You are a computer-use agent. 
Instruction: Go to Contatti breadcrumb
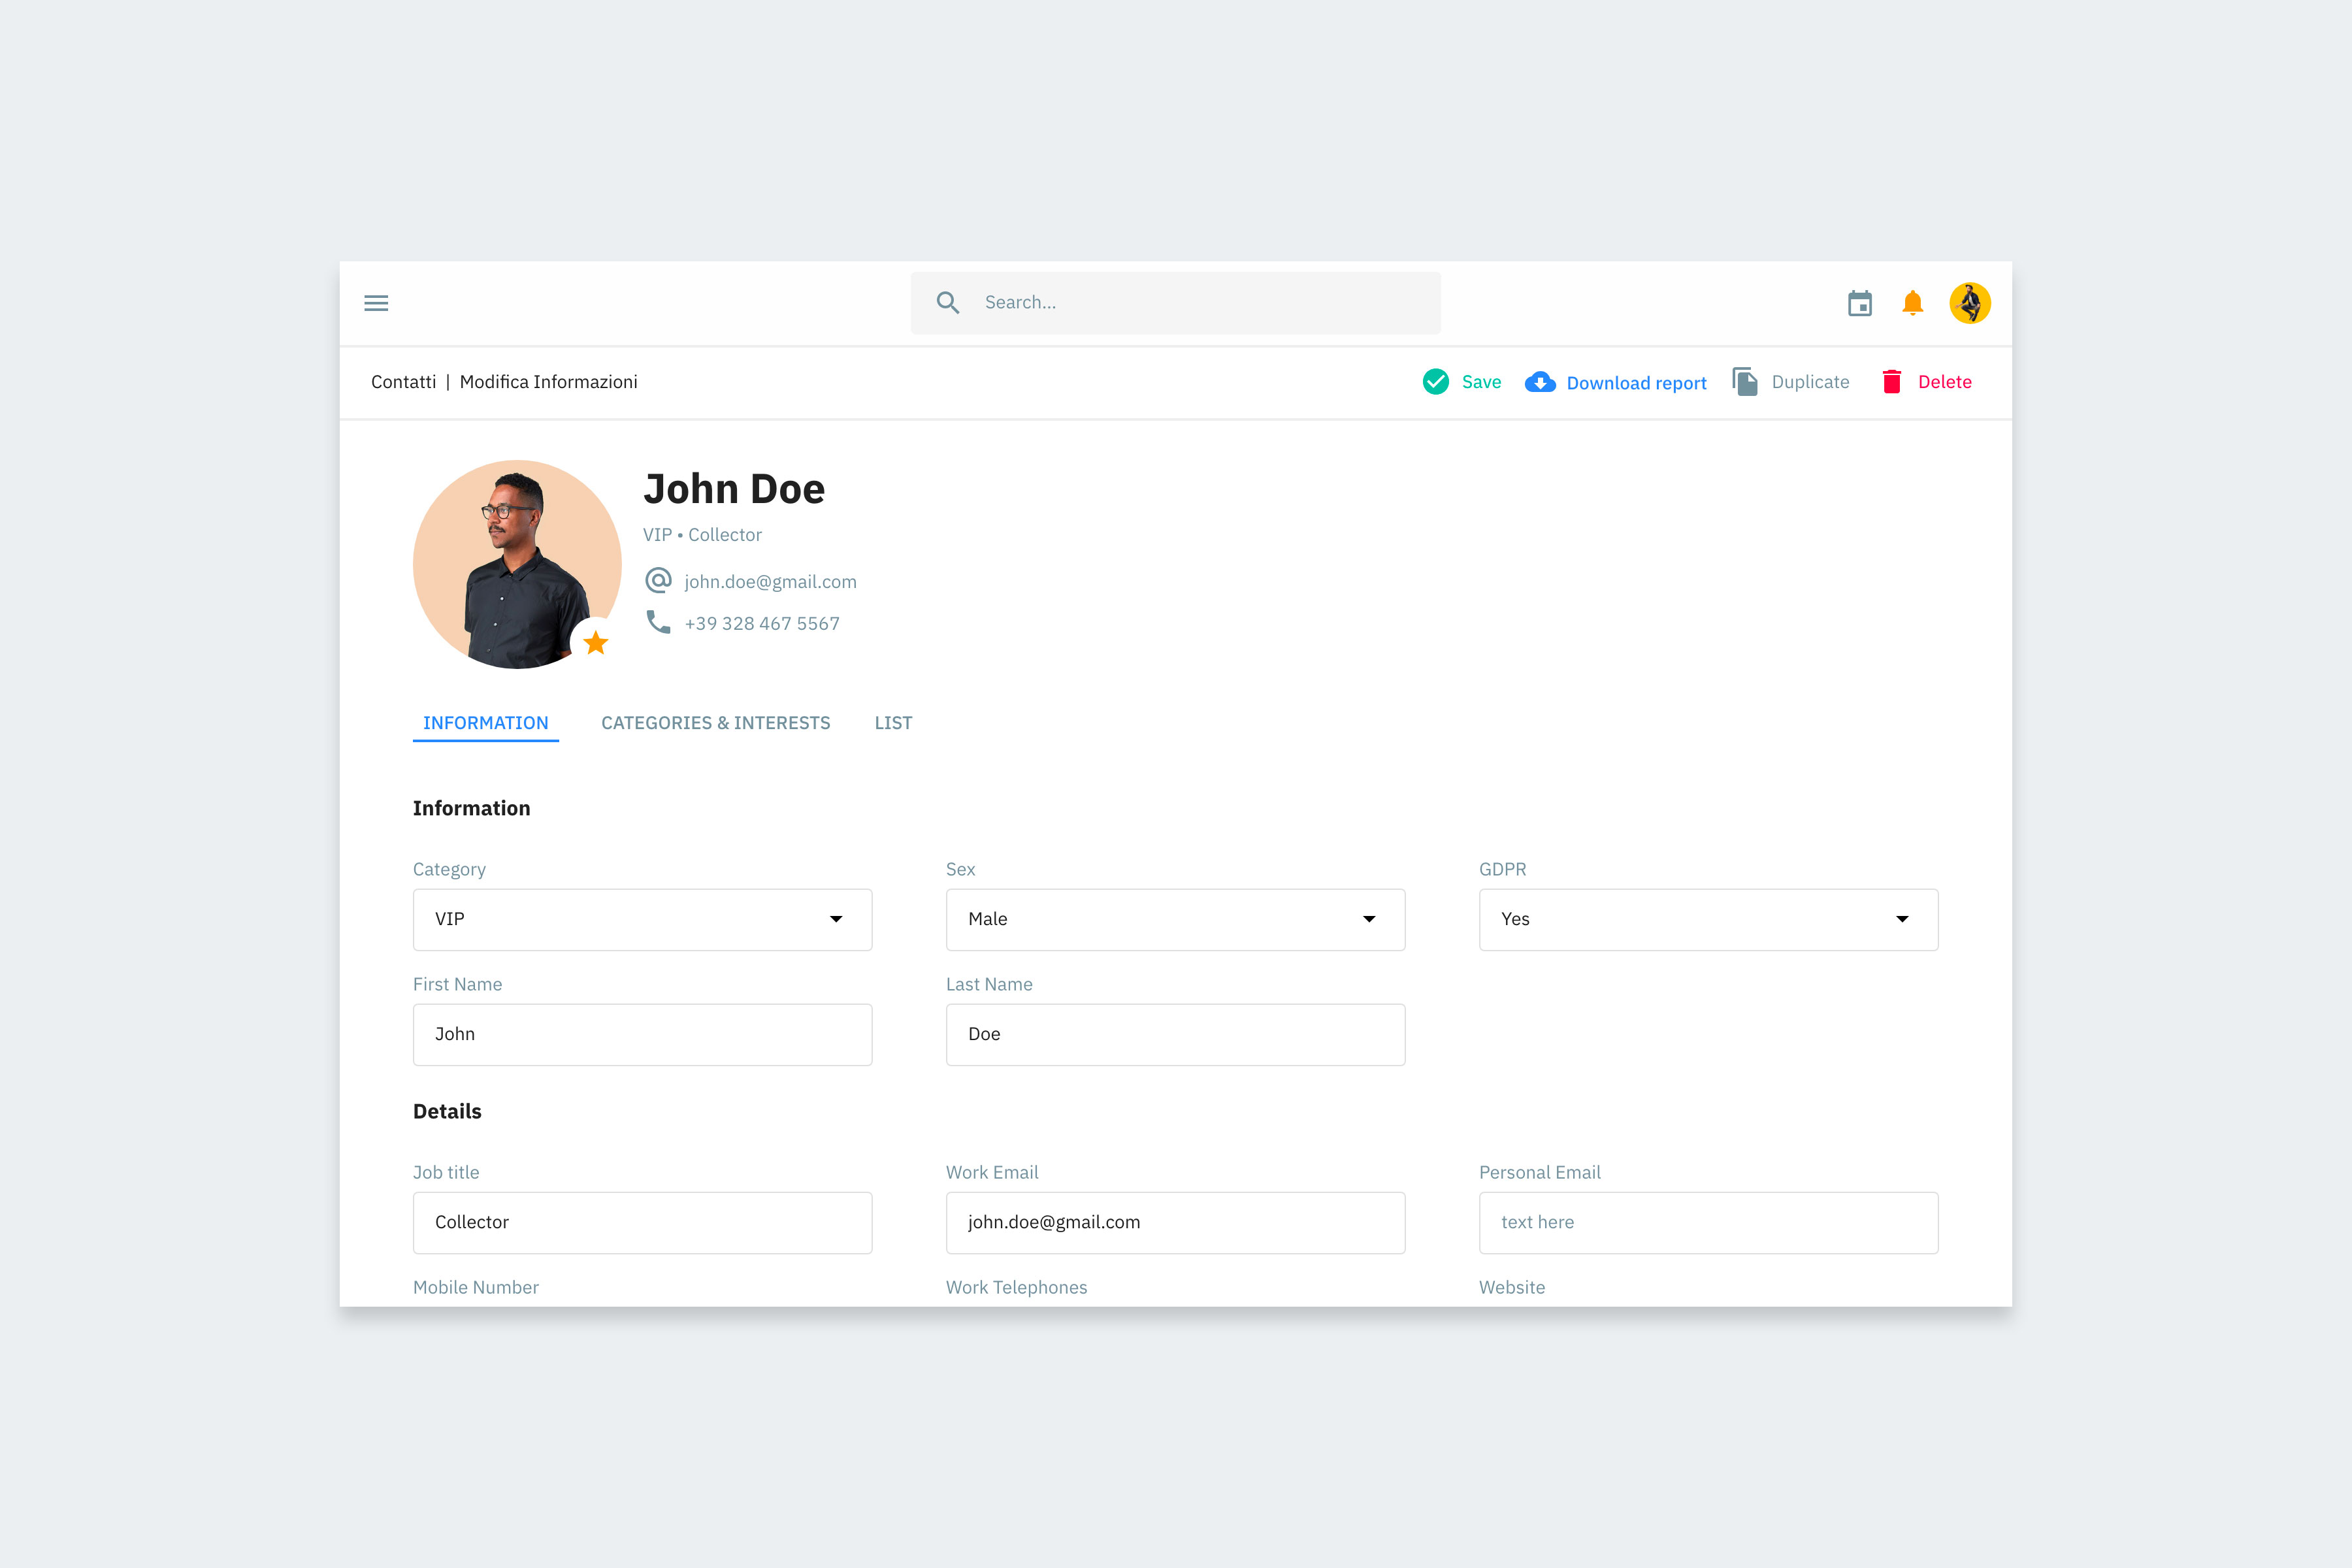pos(403,382)
